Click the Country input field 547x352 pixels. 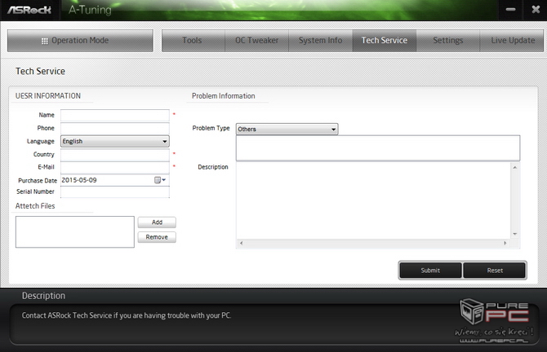pos(115,155)
